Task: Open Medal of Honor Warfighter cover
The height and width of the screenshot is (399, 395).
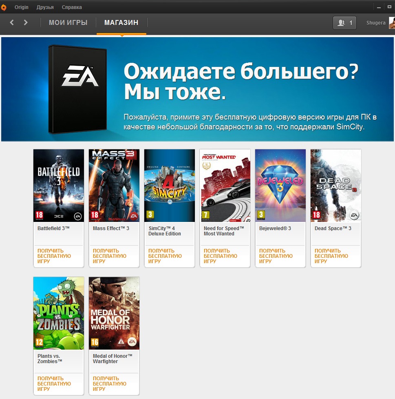Action: tap(114, 313)
